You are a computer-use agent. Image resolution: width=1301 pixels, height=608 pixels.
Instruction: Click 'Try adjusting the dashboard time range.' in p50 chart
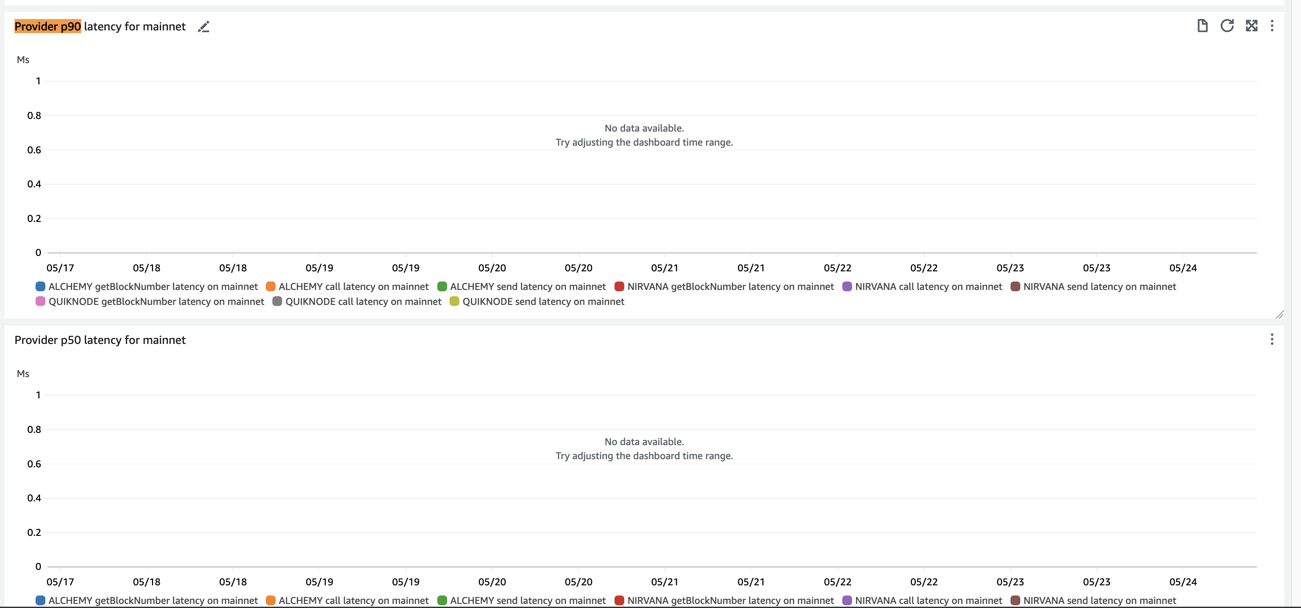click(644, 456)
